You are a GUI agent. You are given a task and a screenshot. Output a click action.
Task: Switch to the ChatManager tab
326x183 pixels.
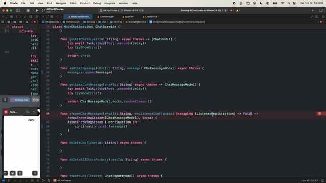tap(105, 17)
